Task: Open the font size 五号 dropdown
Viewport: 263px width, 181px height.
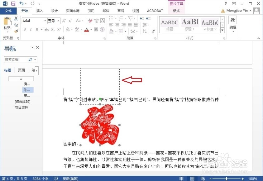Action: coord(58,21)
